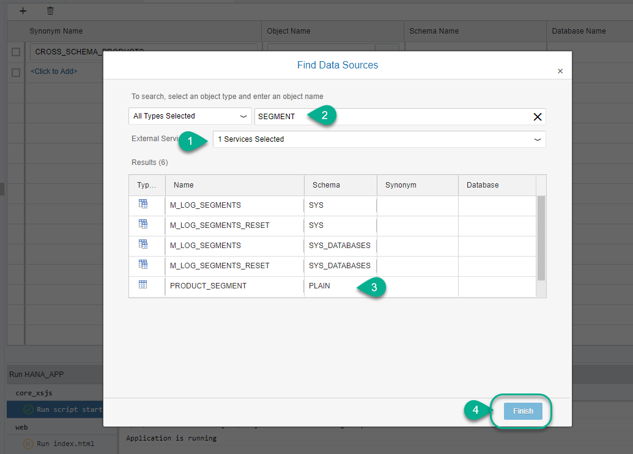Image resolution: width=633 pixels, height=454 pixels.
Task: Click the results table vertical scrollbar
Action: [x=541, y=238]
